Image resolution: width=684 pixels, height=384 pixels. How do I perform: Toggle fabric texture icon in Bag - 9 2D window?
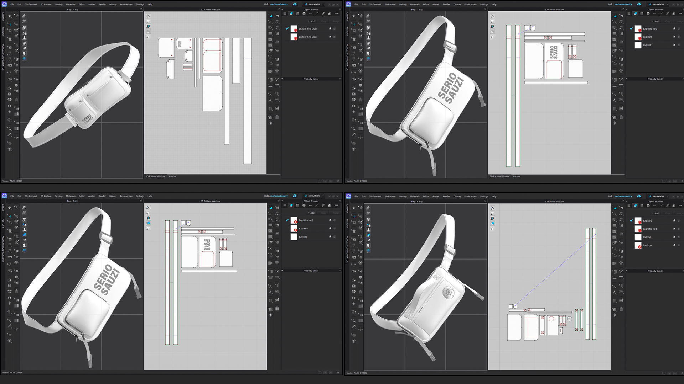148,31
